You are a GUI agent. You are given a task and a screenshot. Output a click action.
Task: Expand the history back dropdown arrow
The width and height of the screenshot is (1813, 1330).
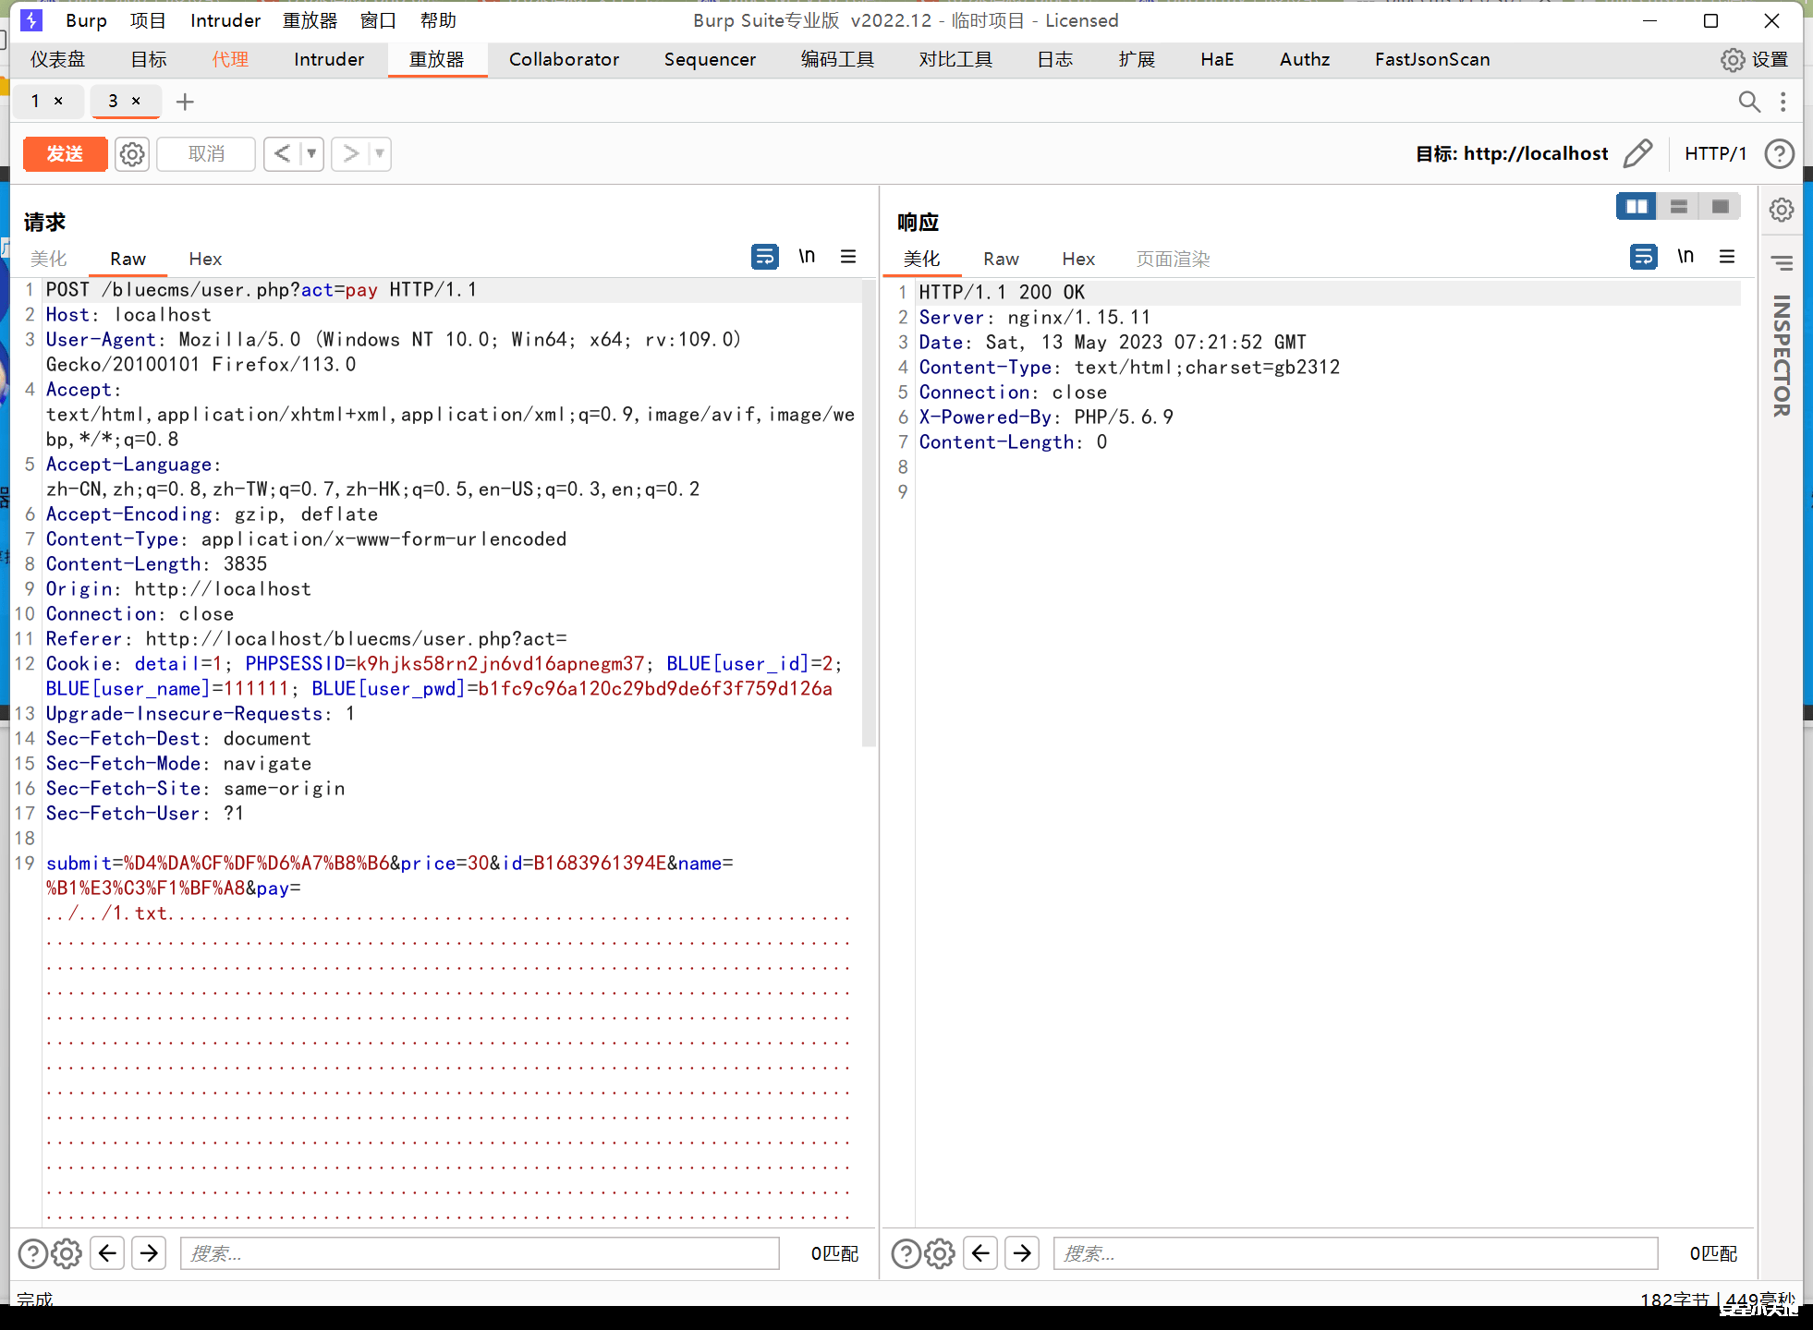(x=312, y=153)
